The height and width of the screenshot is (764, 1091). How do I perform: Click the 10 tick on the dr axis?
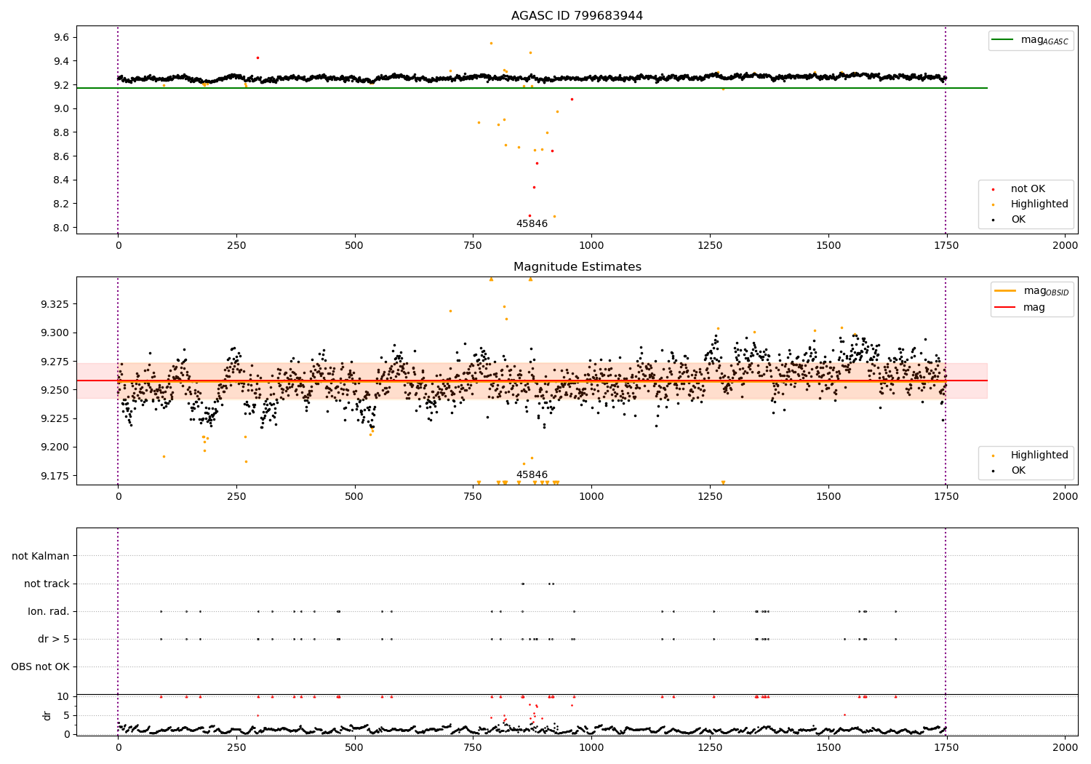(x=63, y=696)
